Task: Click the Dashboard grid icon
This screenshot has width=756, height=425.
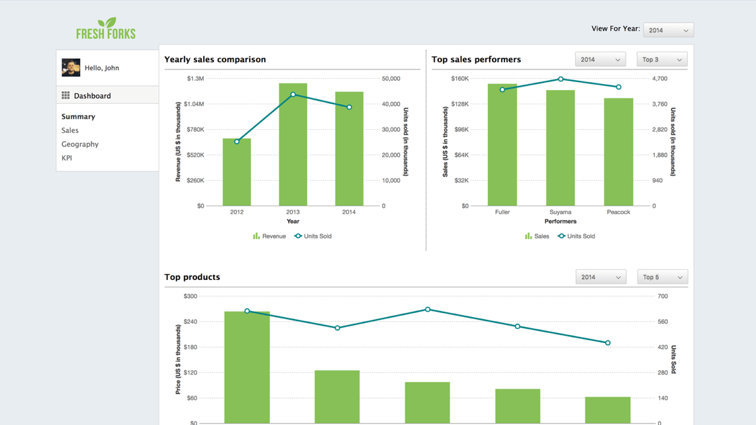Action: point(66,95)
